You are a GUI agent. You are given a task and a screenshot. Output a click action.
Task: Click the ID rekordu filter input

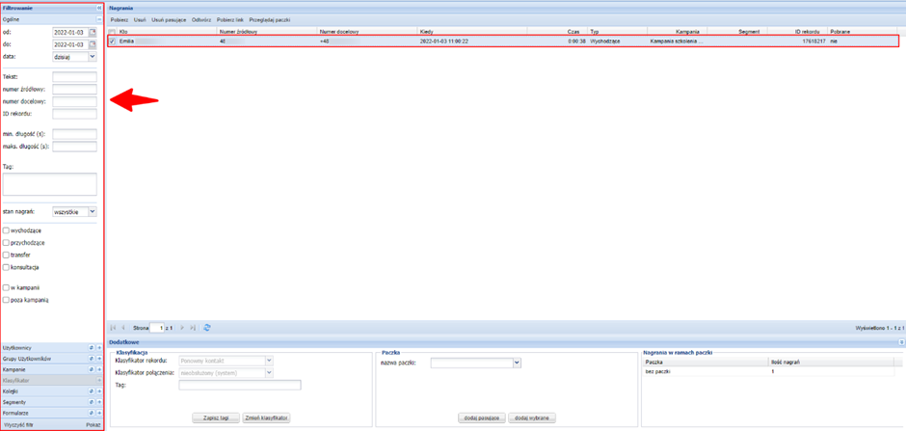tap(74, 113)
